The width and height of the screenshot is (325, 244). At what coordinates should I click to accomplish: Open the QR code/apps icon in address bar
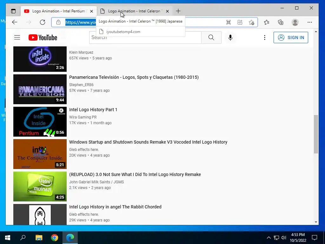tap(229, 22)
